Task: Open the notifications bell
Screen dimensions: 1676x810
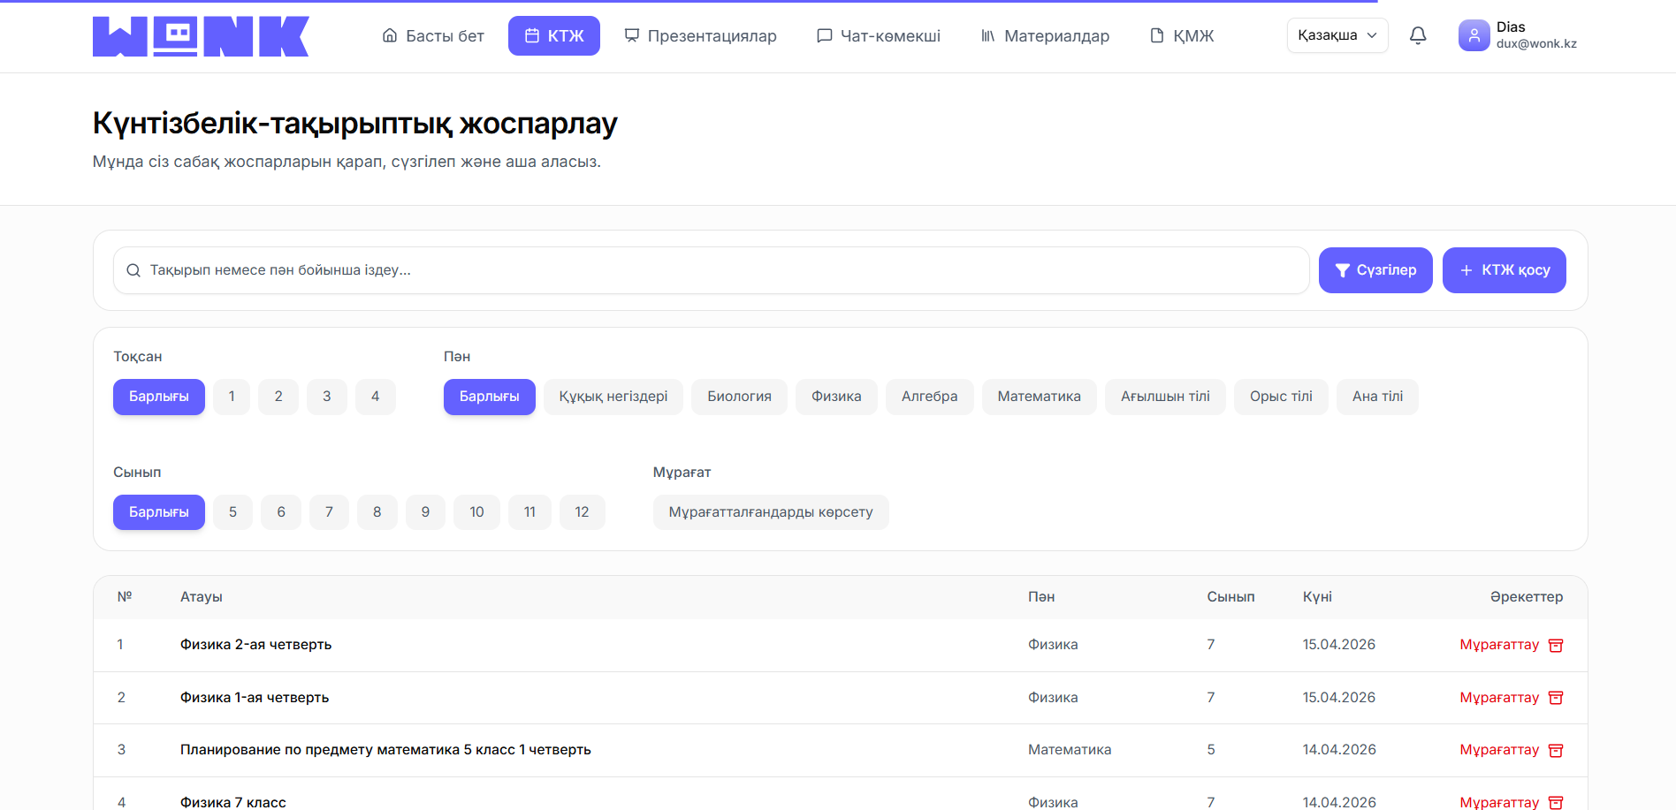Action: (1418, 35)
